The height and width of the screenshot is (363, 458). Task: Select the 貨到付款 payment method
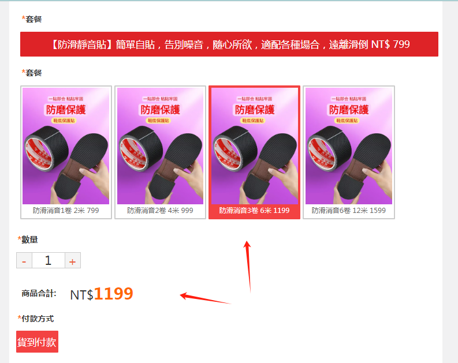click(37, 342)
